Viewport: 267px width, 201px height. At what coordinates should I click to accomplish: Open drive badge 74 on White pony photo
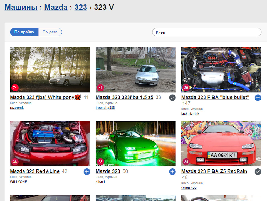click(x=15, y=88)
